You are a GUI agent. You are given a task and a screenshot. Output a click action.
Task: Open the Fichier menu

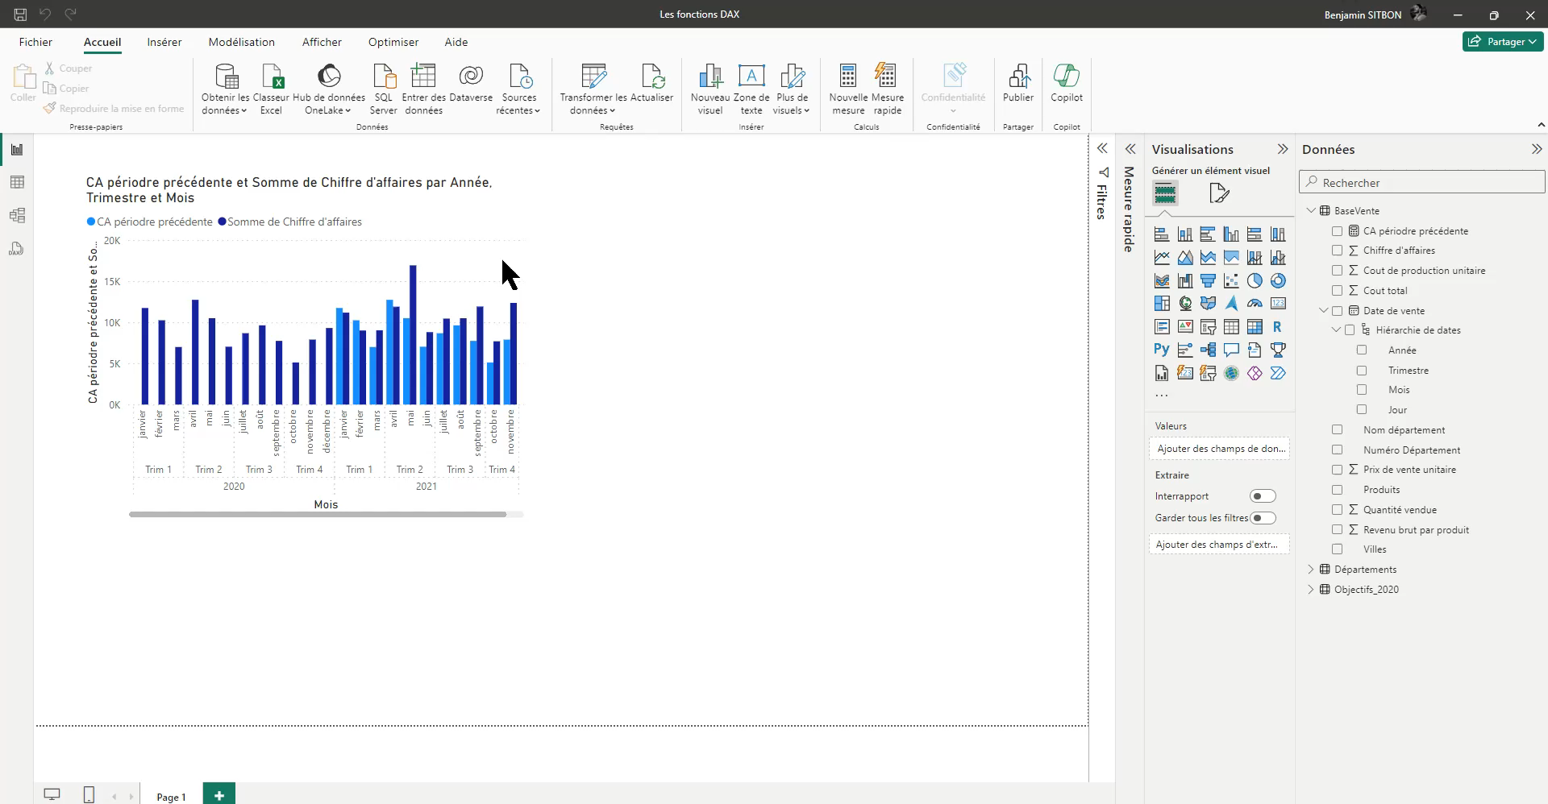coord(35,42)
